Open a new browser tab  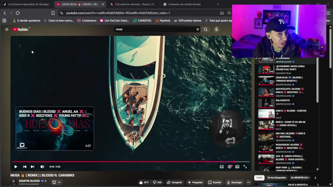pos(218,4)
